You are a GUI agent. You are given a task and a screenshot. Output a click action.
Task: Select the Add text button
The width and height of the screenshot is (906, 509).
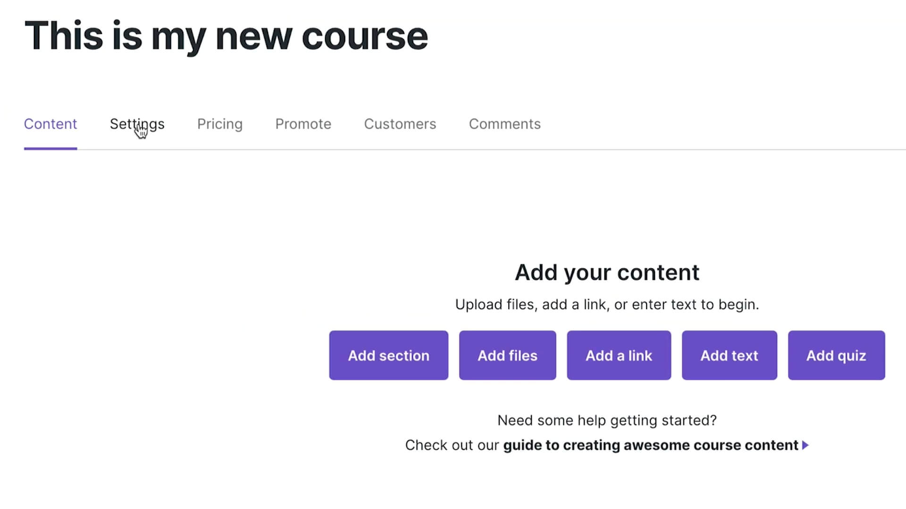tap(730, 355)
